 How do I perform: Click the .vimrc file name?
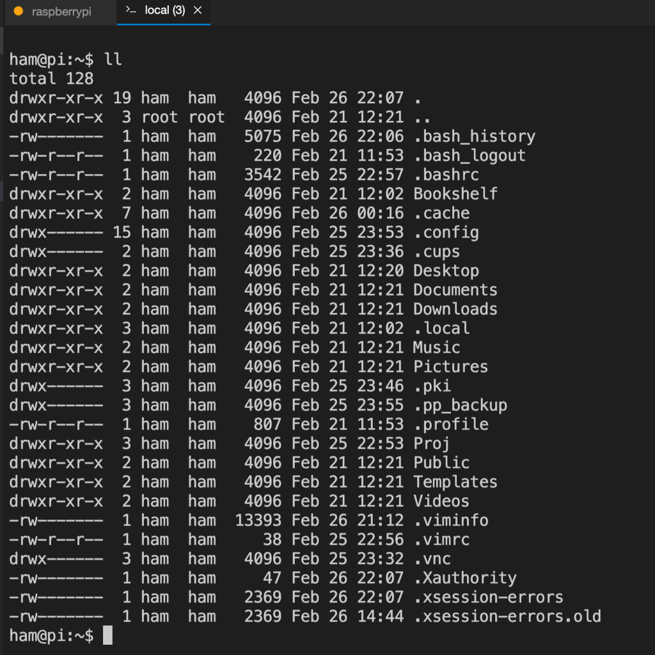click(441, 540)
